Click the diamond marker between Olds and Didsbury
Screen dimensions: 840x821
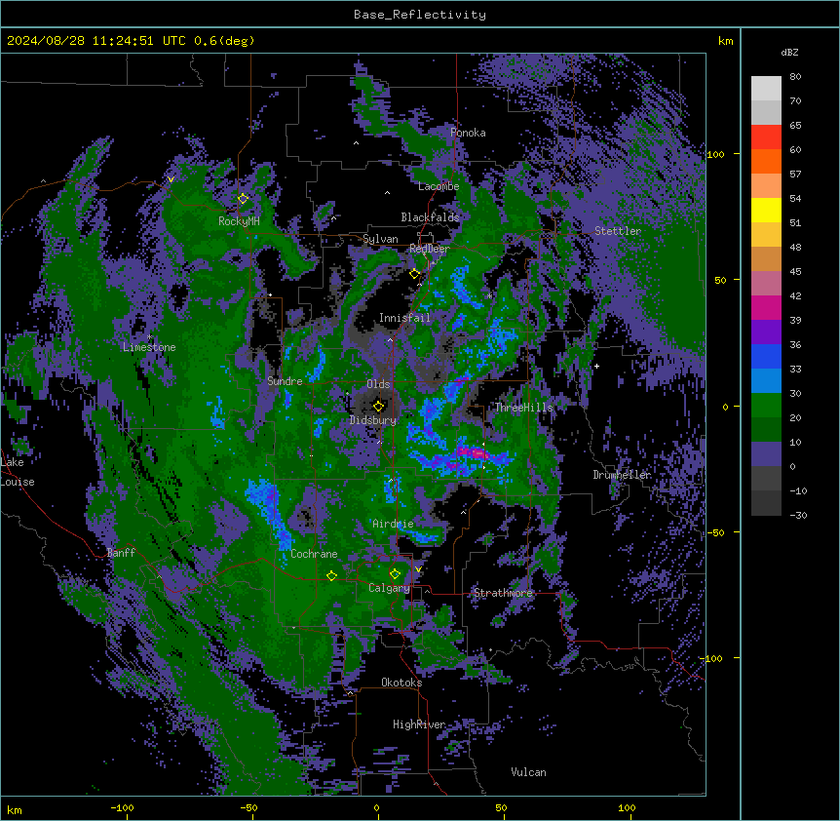(379, 407)
